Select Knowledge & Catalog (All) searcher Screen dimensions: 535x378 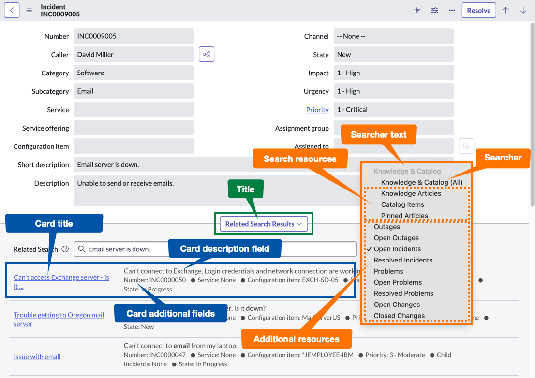tap(422, 182)
